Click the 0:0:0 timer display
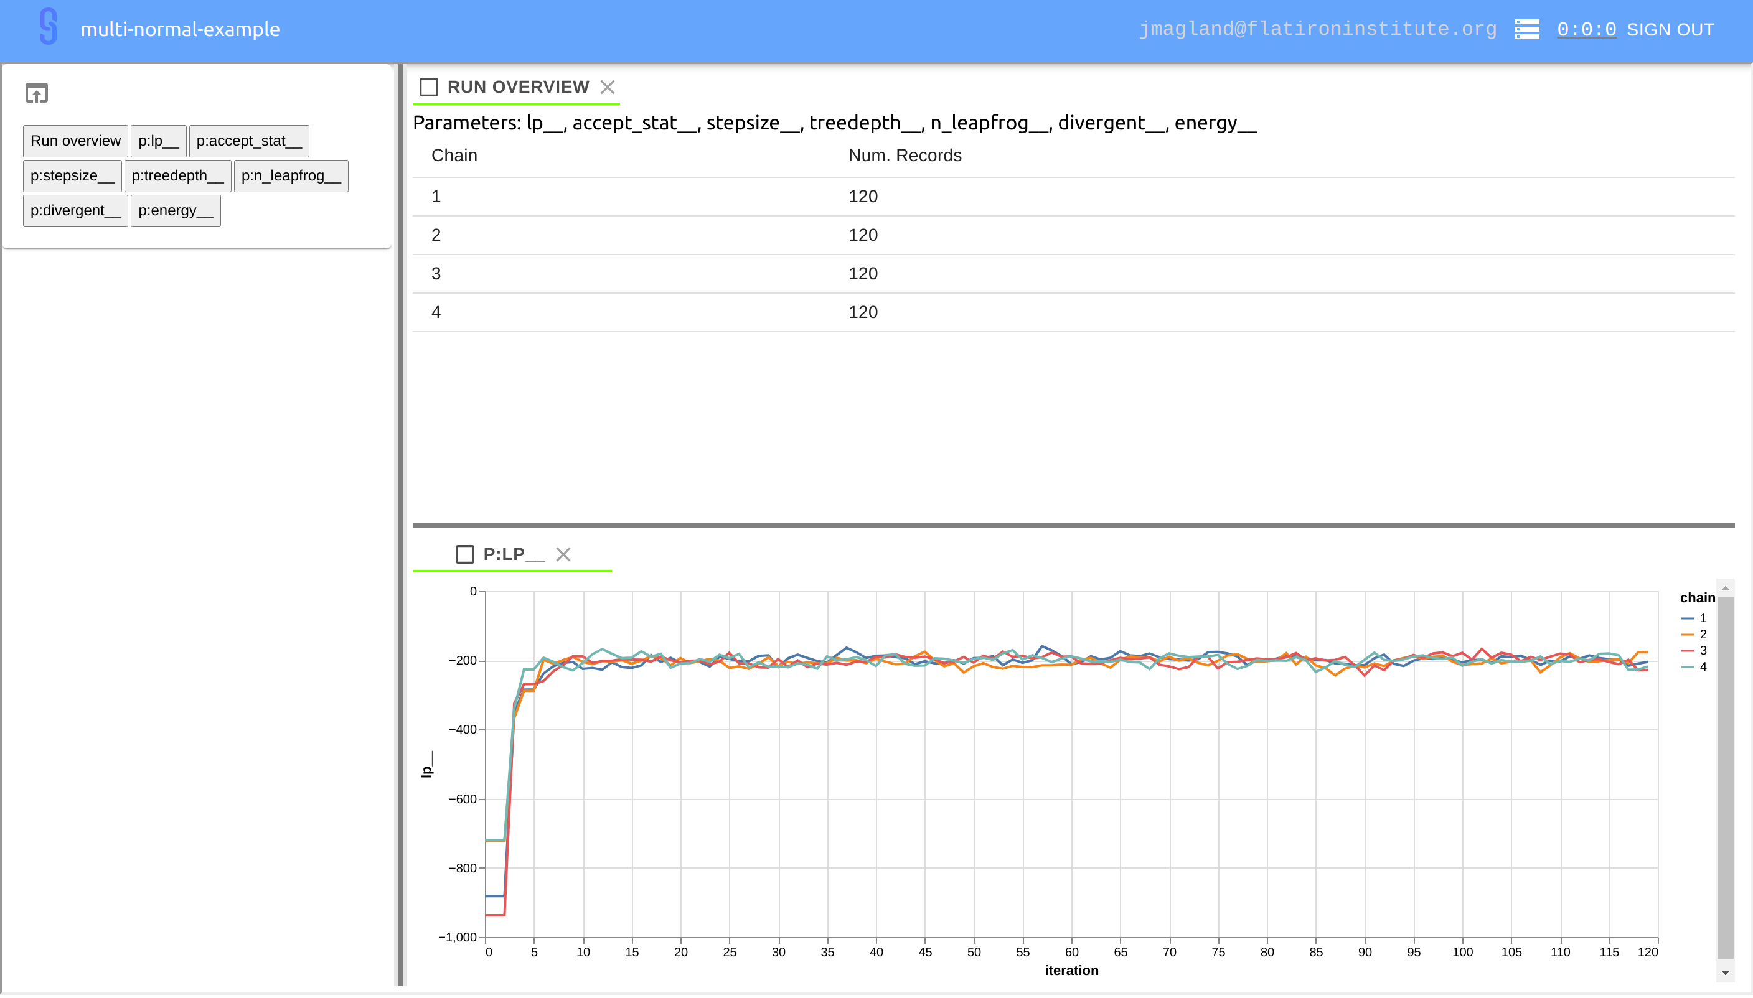The image size is (1753, 998). click(1586, 29)
